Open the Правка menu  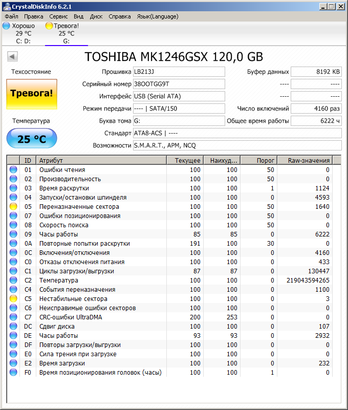(33, 16)
